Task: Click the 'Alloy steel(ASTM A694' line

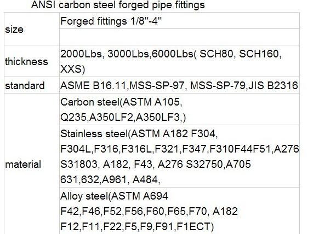Action: pyautogui.click(x=114, y=196)
